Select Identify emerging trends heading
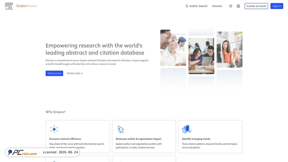The height and width of the screenshot is (162, 288). pos(196,139)
